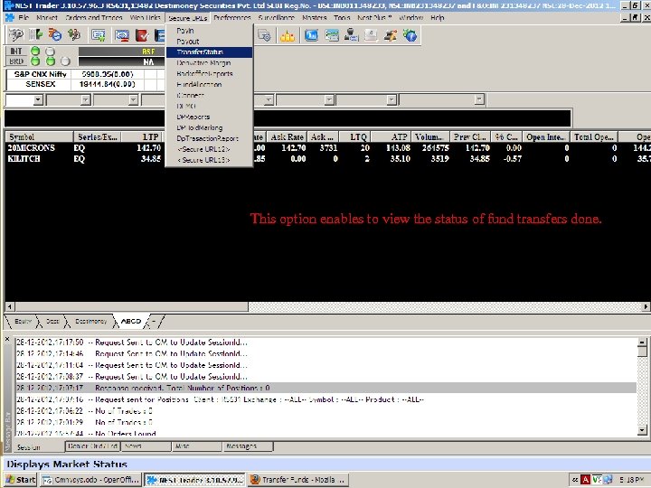This screenshot has width=651, height=488.
Task: Select TransferStatus from the Secure URLs menu
Action: 209,52
